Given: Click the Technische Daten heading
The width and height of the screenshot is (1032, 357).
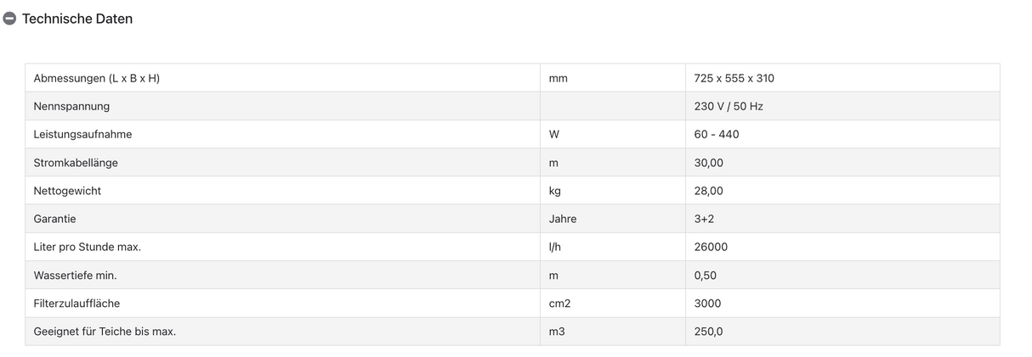Looking at the screenshot, I should (x=77, y=19).
